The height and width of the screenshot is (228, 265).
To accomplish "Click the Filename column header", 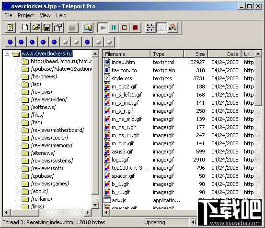I will (x=126, y=54).
